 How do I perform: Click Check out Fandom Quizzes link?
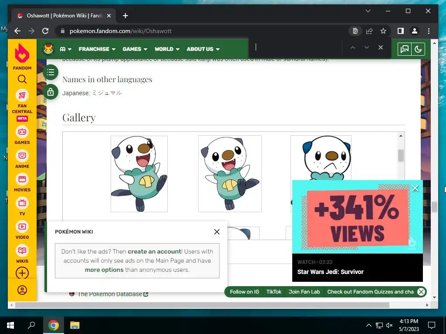[x=370, y=292]
